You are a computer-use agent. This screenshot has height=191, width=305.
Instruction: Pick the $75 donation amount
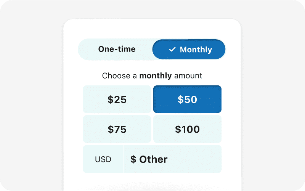point(117,129)
